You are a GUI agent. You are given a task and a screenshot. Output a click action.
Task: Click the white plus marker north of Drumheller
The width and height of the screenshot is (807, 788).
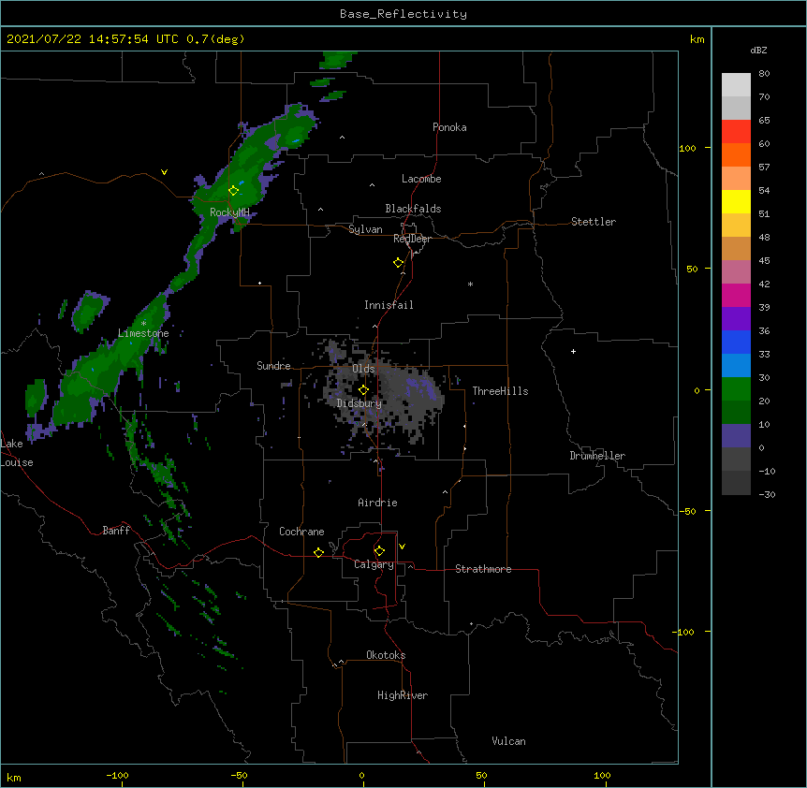[573, 351]
